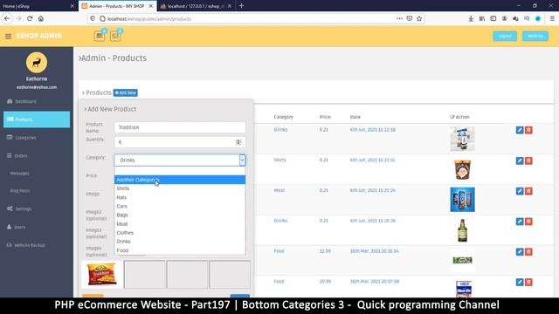Image resolution: width=559 pixels, height=314 pixels.
Task: Select Hats option in dropdown
Action: click(180, 197)
